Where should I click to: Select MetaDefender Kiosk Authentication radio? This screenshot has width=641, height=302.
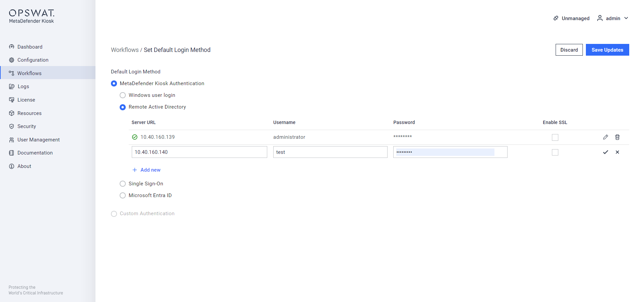point(114,83)
